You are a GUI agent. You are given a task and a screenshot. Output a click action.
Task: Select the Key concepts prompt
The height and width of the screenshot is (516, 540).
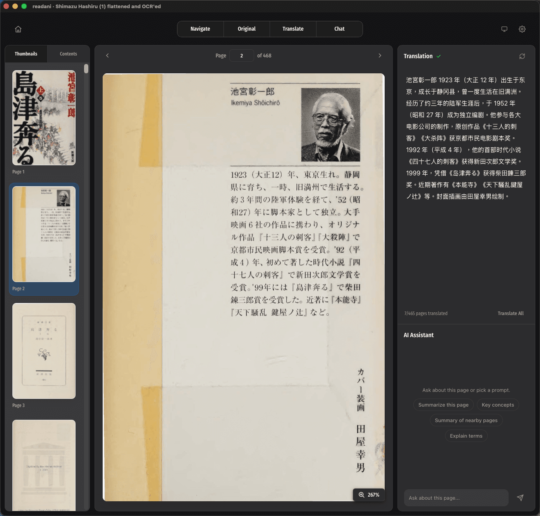coord(498,405)
